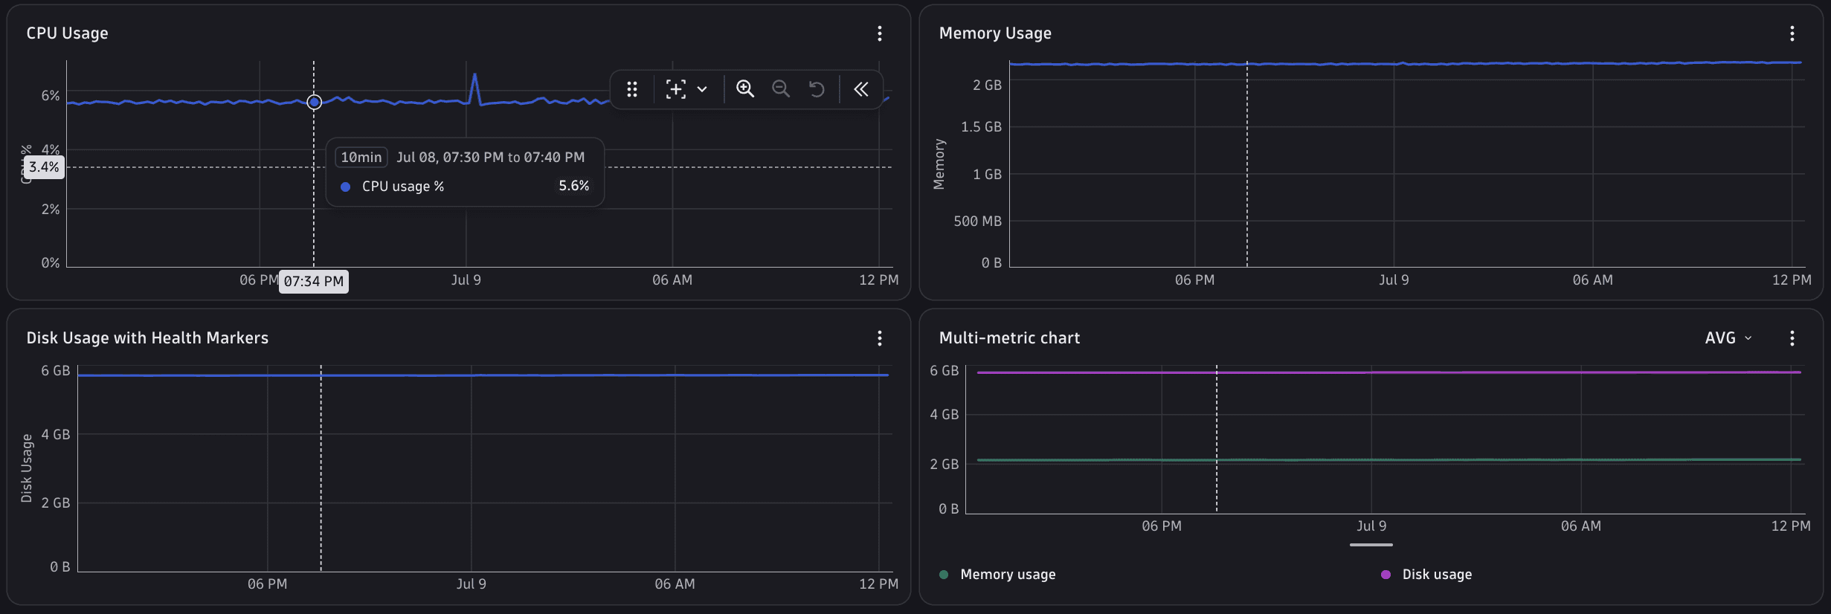Zoom out on the CPU chart
The height and width of the screenshot is (614, 1831).
[x=780, y=89]
